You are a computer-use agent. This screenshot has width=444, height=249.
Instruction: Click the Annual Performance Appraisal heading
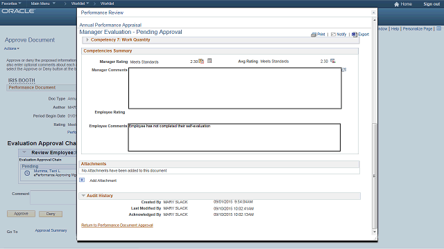(110, 25)
